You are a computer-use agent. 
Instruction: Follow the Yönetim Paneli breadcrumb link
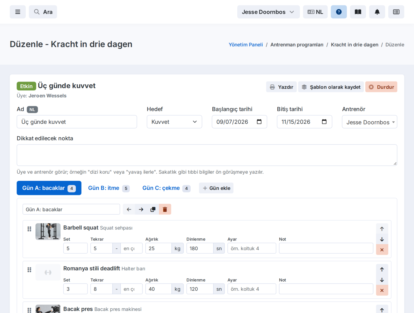tap(246, 44)
